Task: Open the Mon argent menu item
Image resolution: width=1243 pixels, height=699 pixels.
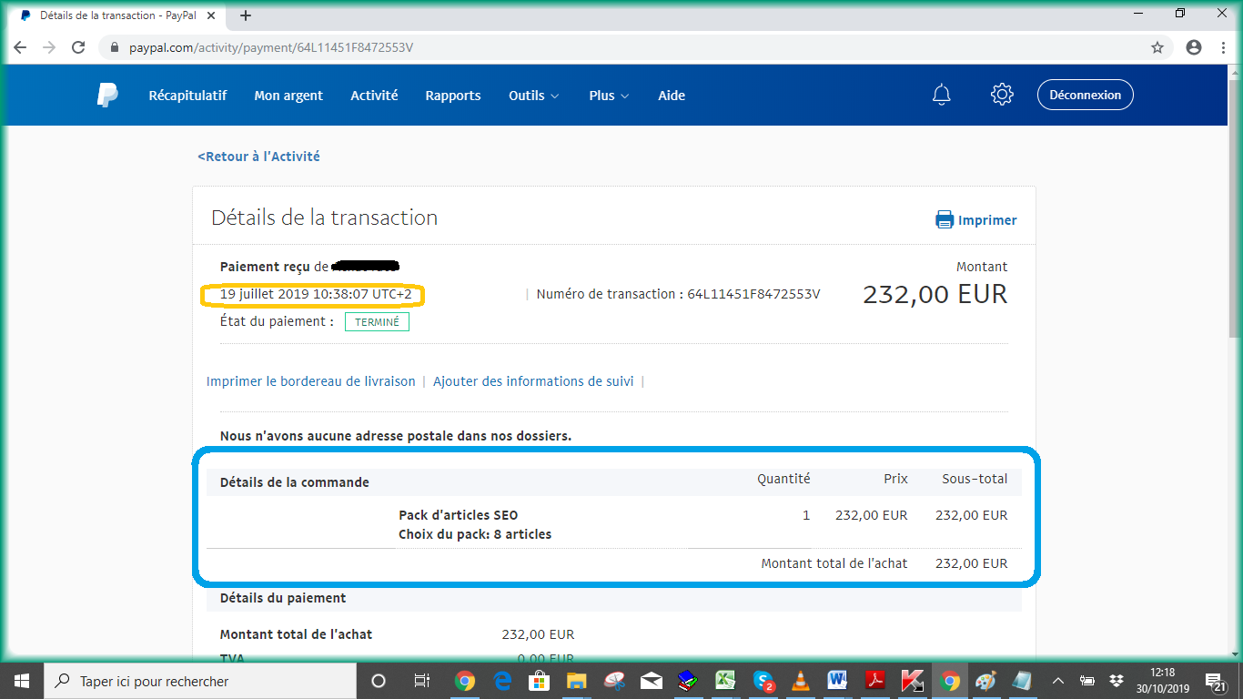Action: pyautogui.click(x=288, y=96)
